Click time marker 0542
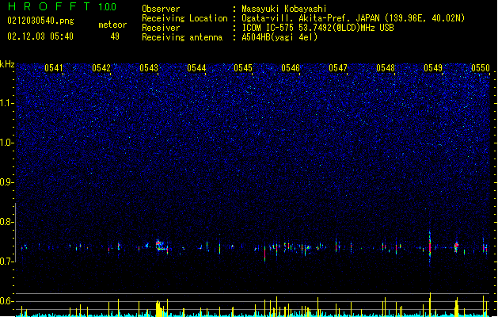 point(101,68)
